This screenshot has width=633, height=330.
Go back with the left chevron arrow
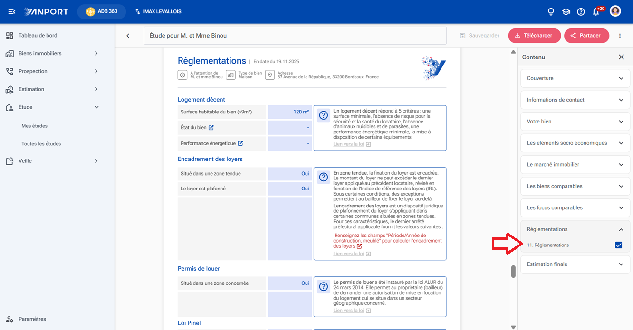(x=128, y=36)
